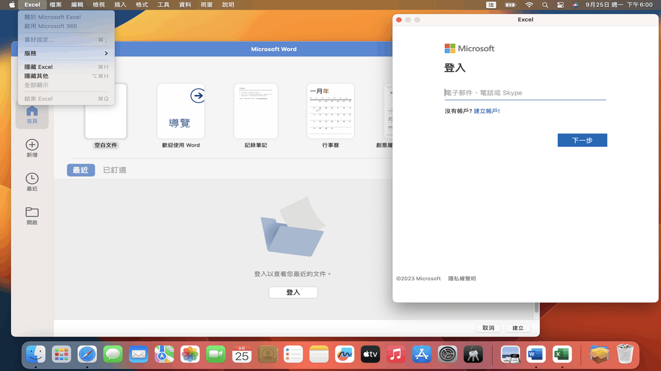The image size is (661, 371).
Task: Open Wi-Fi status in the menu bar
Action: (x=529, y=5)
